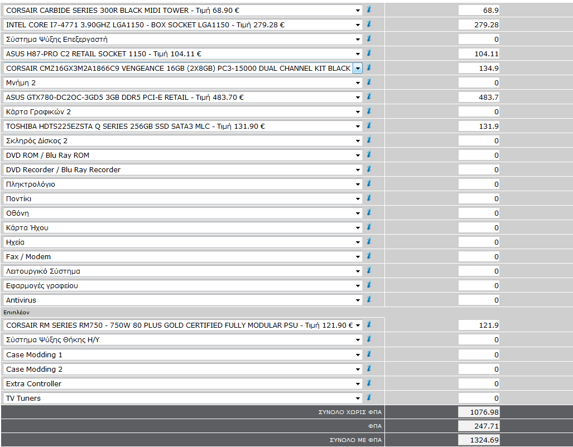Click info icon next to ASUS H87-PRO motherboard
573x447 pixels.
point(369,53)
